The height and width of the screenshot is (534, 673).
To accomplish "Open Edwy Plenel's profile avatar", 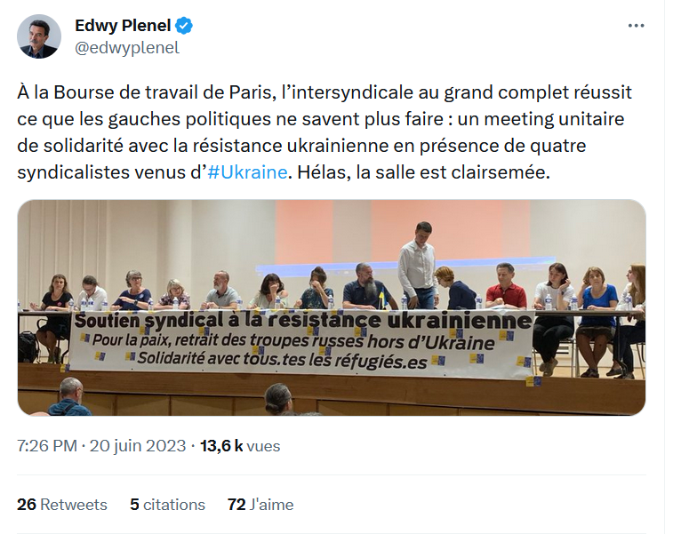I will 39,36.
